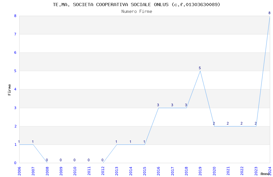Click the 2006 year label on x-axis
Viewport: 273px width, 177px height.
click(19, 171)
